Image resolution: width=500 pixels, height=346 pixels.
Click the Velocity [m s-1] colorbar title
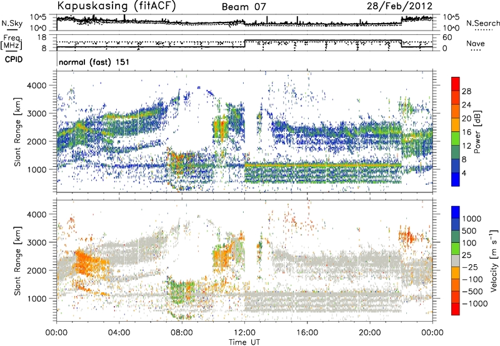tap(494, 260)
